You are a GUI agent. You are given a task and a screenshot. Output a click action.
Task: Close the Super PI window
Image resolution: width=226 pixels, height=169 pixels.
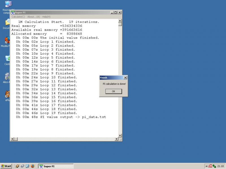click(x=119, y=12)
